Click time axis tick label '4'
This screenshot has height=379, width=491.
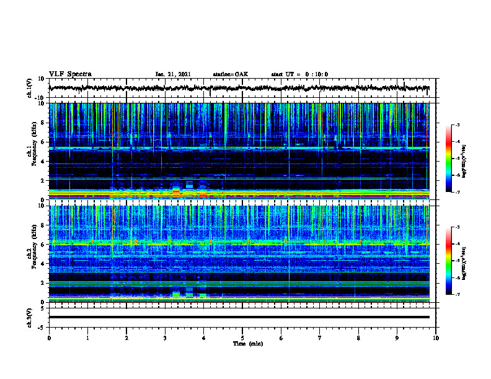coord(204,338)
